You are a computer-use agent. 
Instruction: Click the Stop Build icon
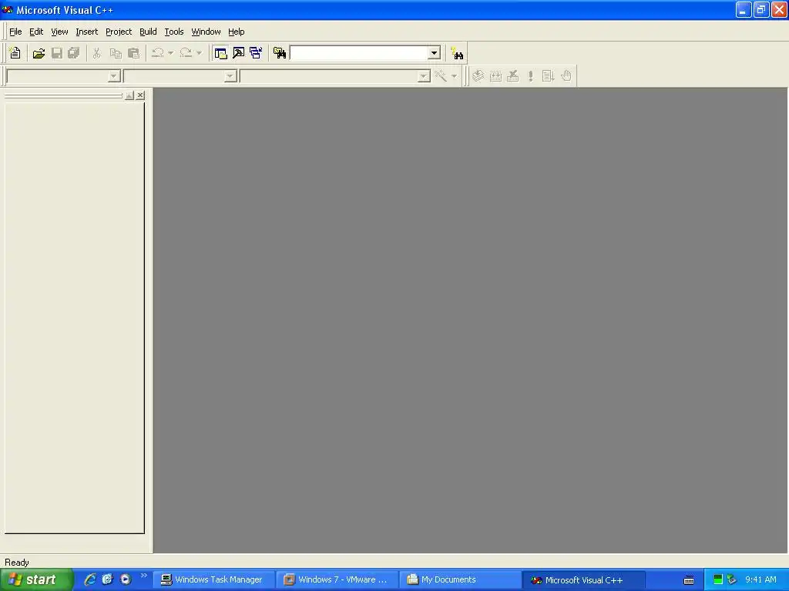click(512, 76)
